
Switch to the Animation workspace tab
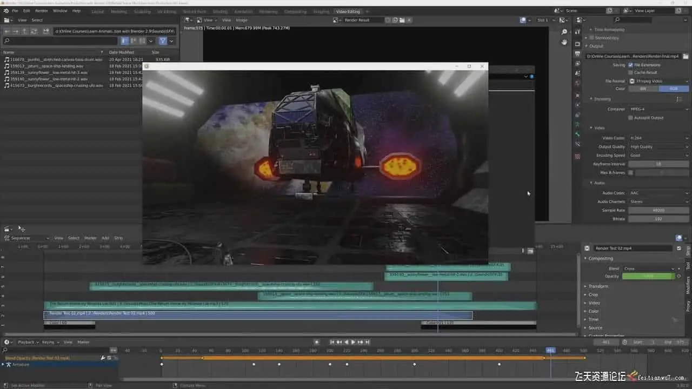(243, 11)
